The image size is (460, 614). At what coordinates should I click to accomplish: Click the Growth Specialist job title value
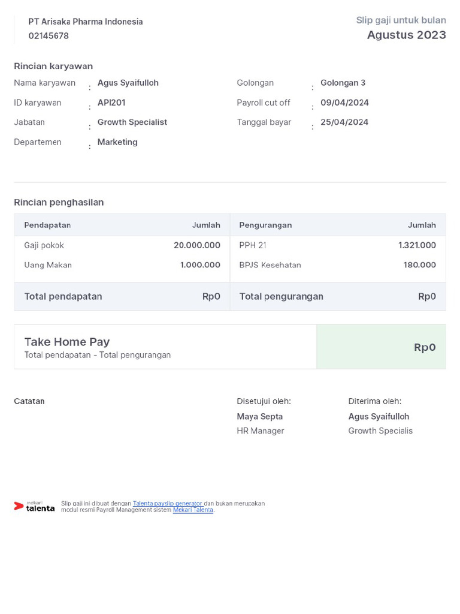coord(132,122)
